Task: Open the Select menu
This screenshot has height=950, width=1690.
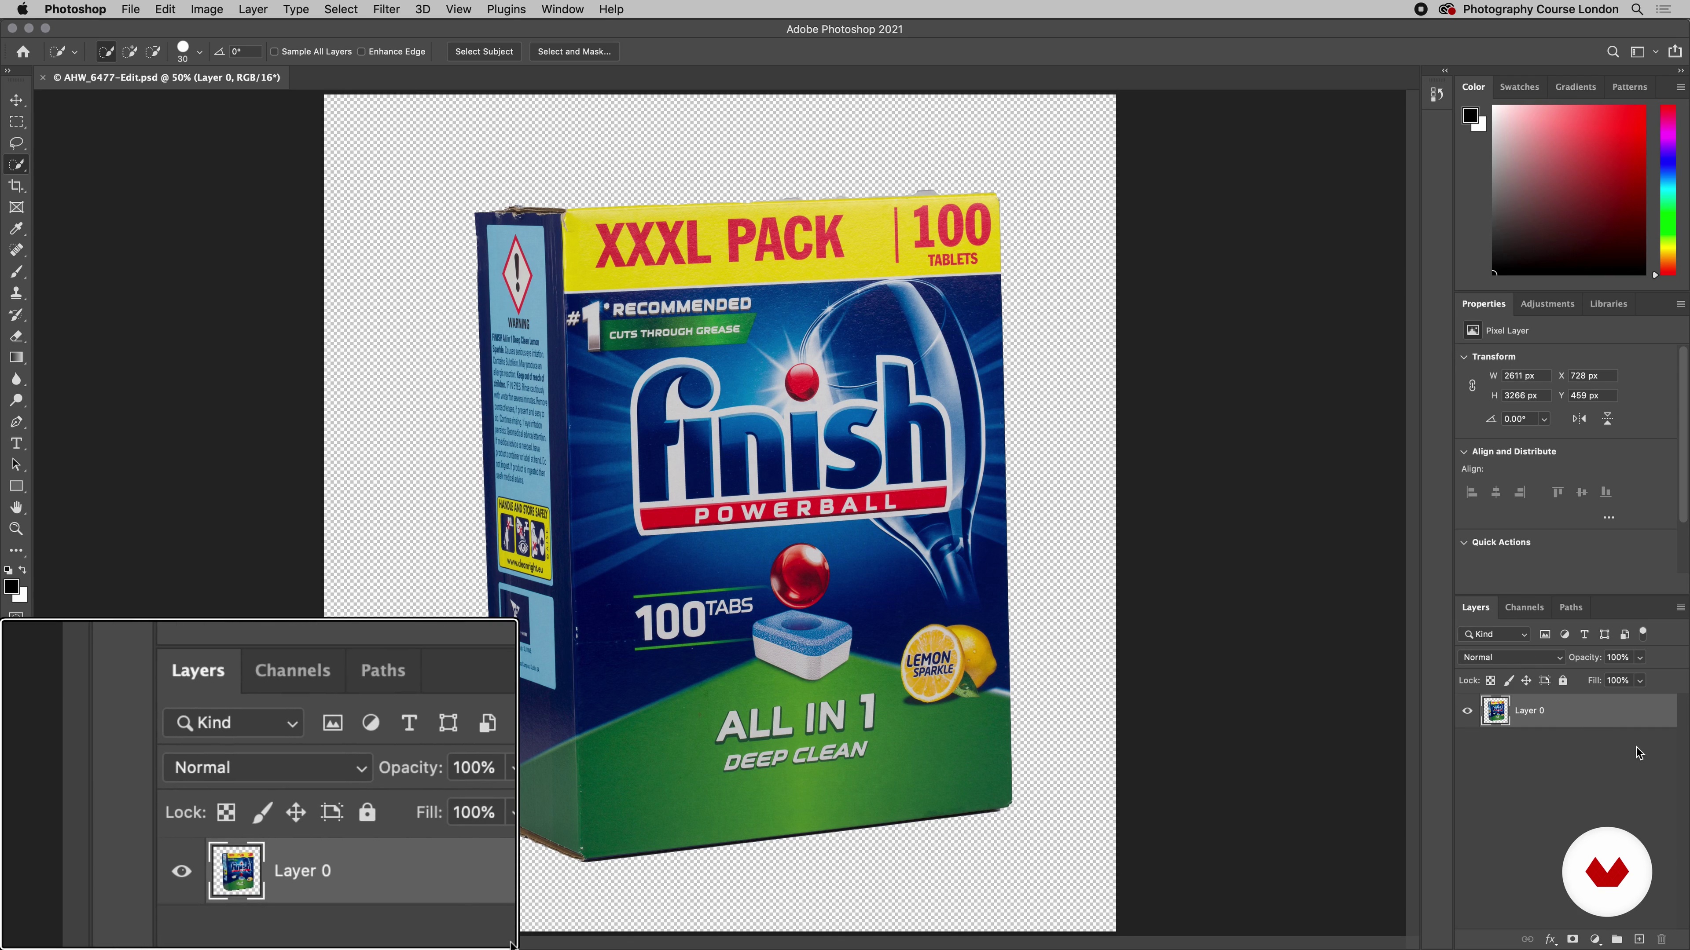Action: coord(341,9)
